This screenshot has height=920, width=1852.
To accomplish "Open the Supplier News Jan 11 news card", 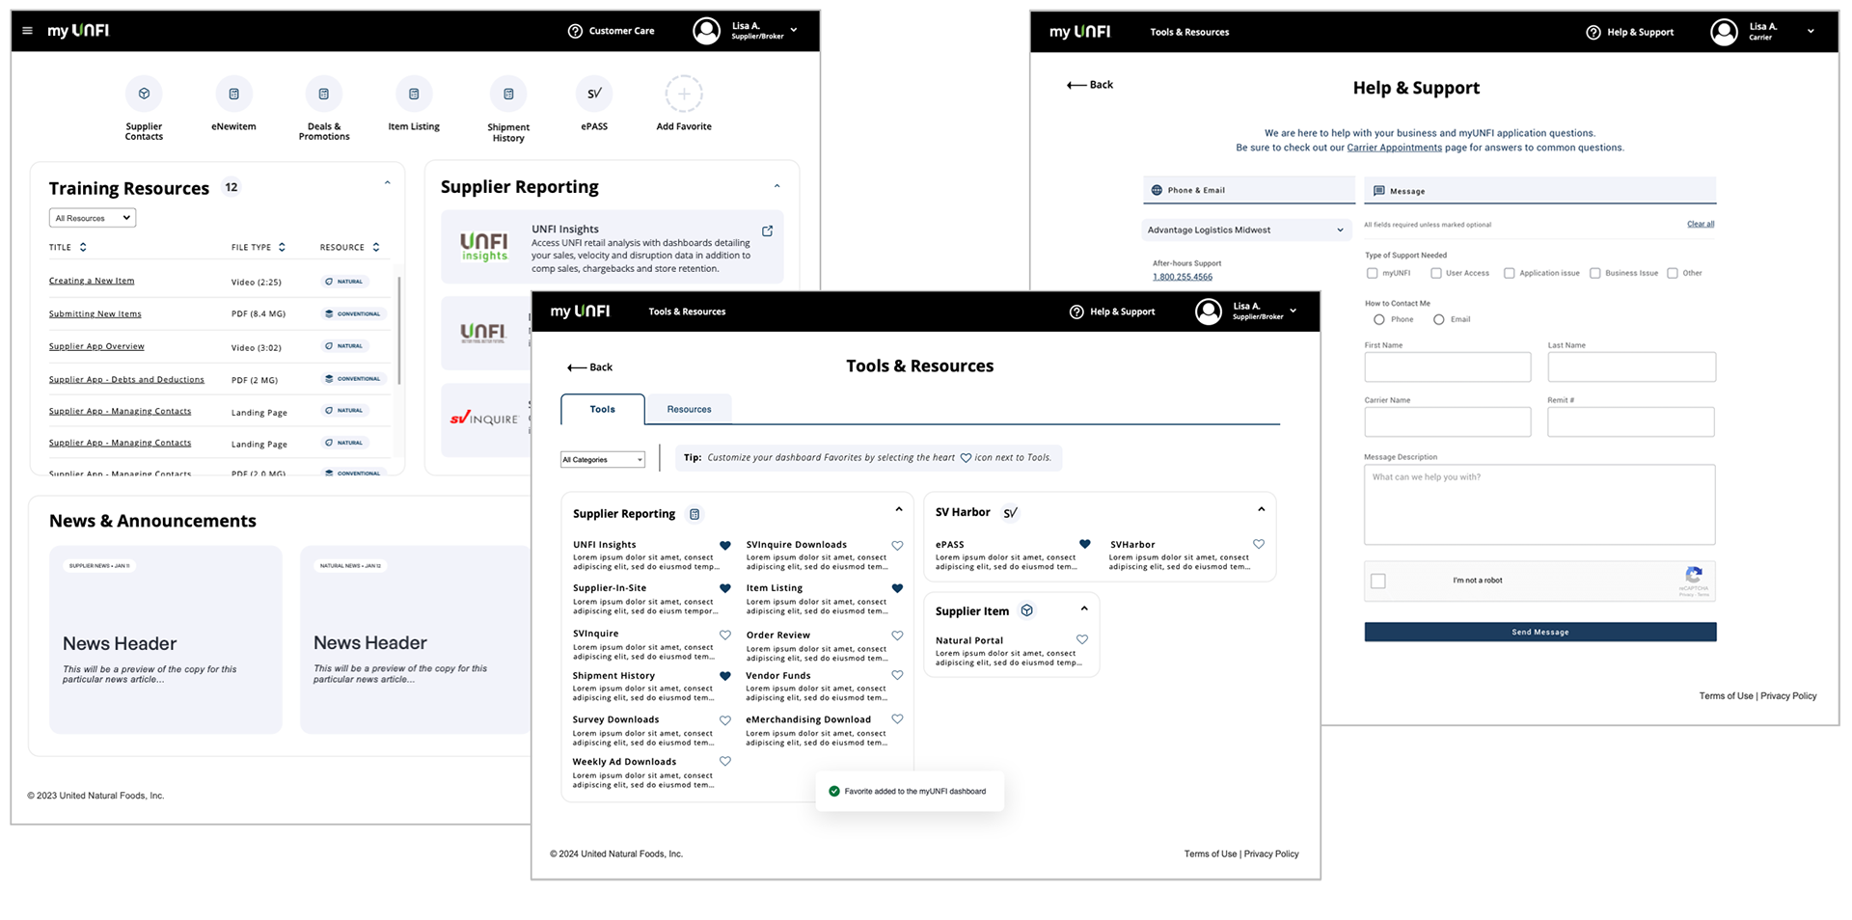I will [166, 639].
